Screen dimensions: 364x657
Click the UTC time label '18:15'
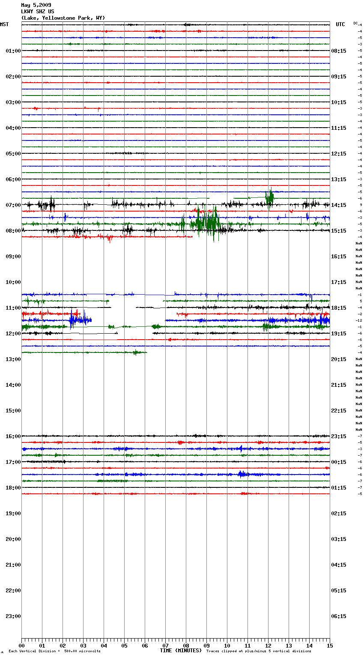tap(339, 308)
